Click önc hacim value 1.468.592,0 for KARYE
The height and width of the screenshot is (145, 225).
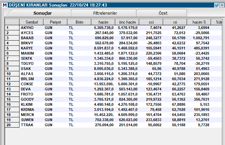[x=128, y=48]
